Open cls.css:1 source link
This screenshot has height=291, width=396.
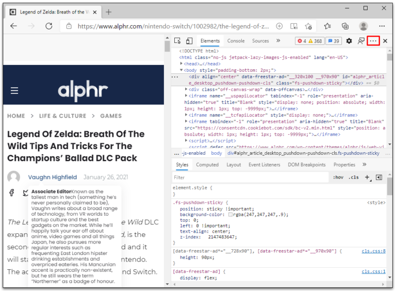[x=373, y=271]
